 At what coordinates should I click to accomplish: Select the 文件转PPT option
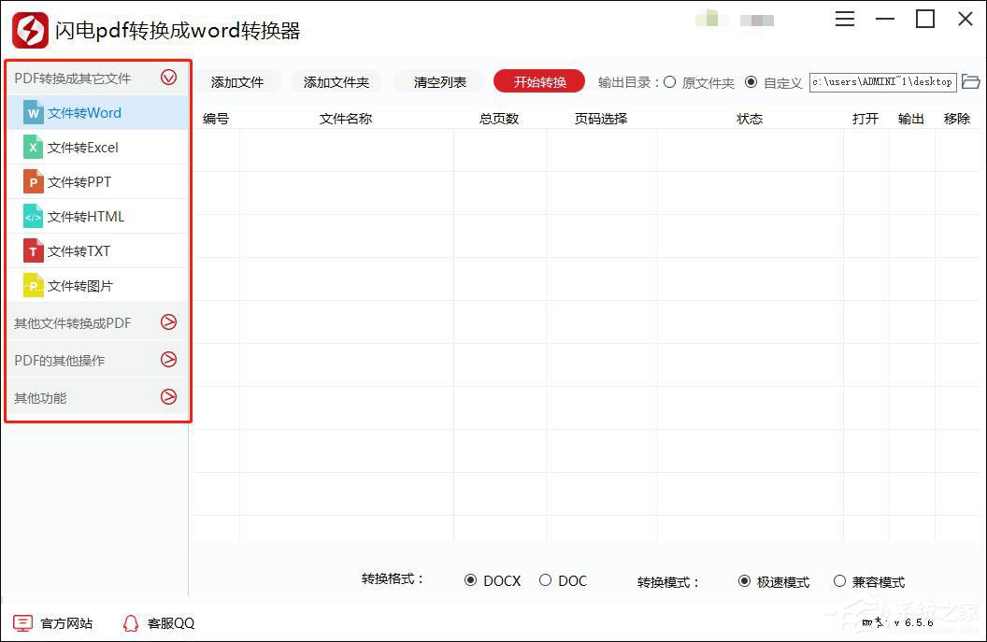pos(34,181)
